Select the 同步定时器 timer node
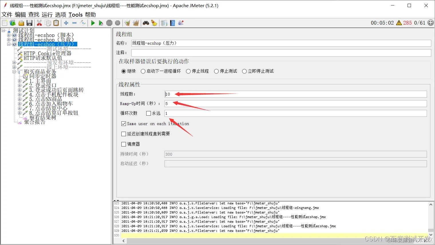 click(x=43, y=76)
